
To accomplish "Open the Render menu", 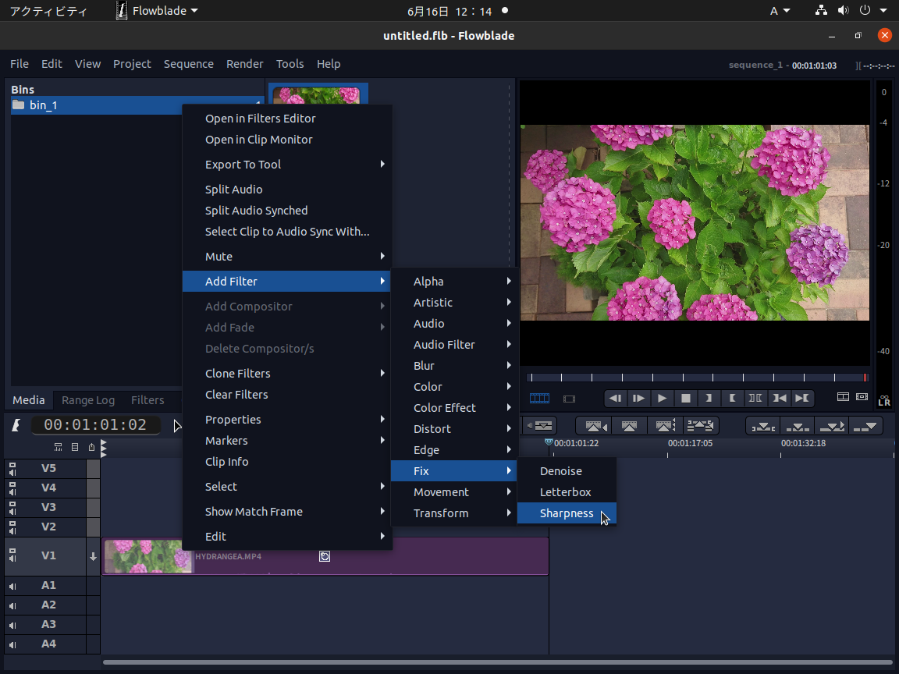I will tap(245, 64).
